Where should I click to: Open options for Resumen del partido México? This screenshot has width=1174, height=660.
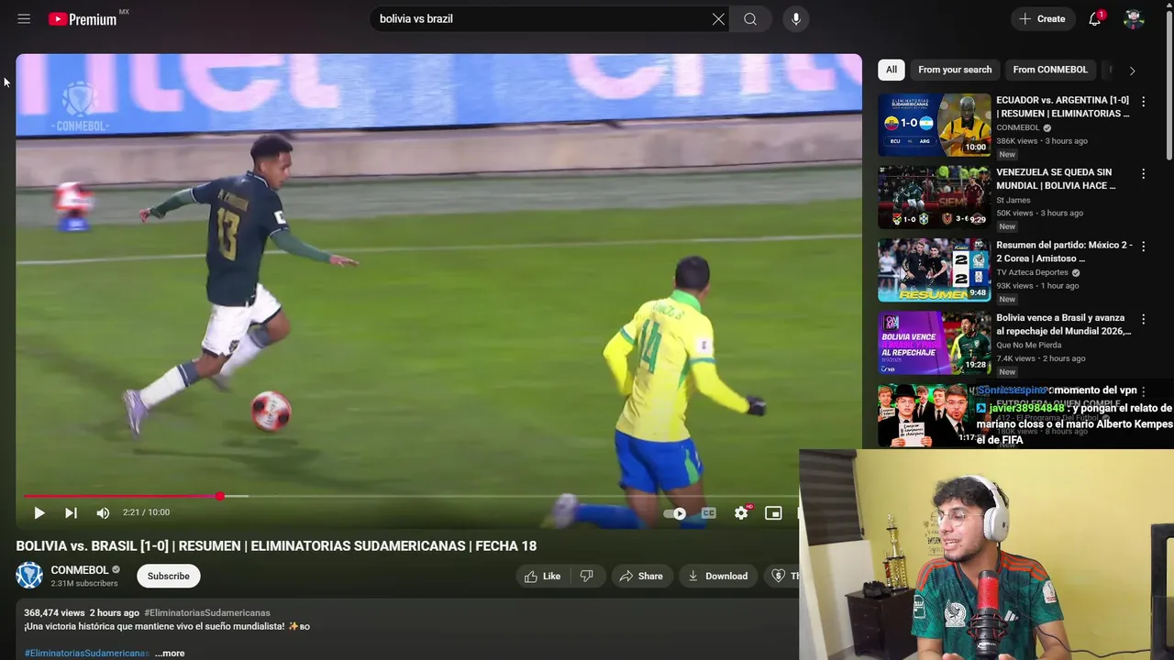coord(1143,247)
